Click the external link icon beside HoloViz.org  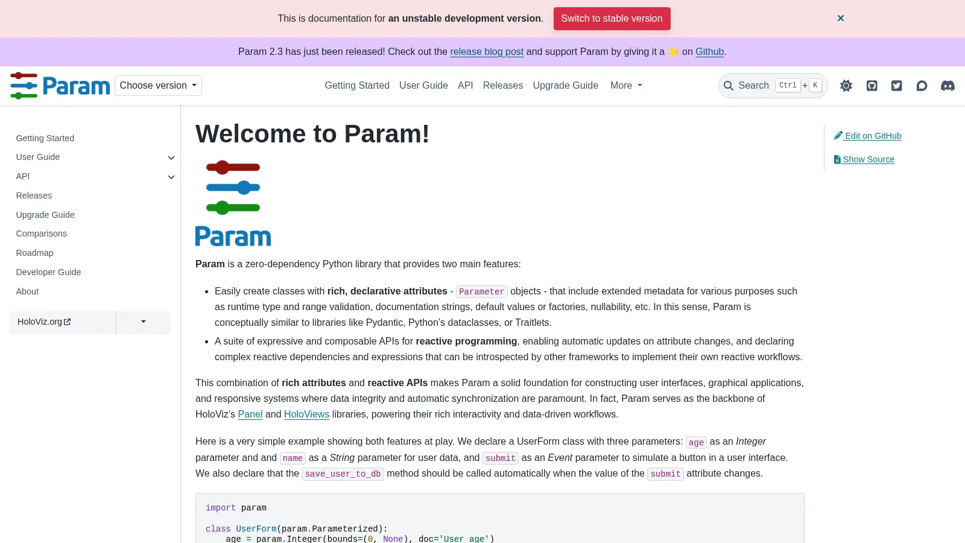tap(67, 322)
